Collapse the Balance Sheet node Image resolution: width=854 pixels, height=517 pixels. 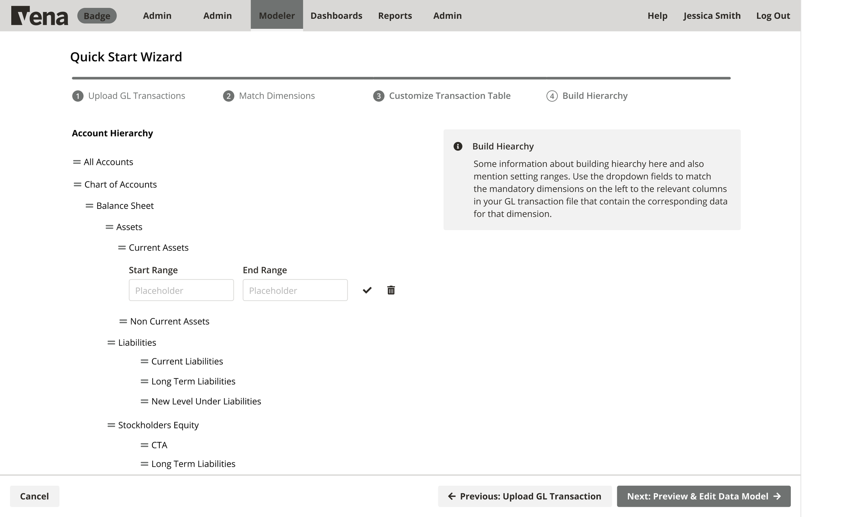pyautogui.click(x=125, y=205)
